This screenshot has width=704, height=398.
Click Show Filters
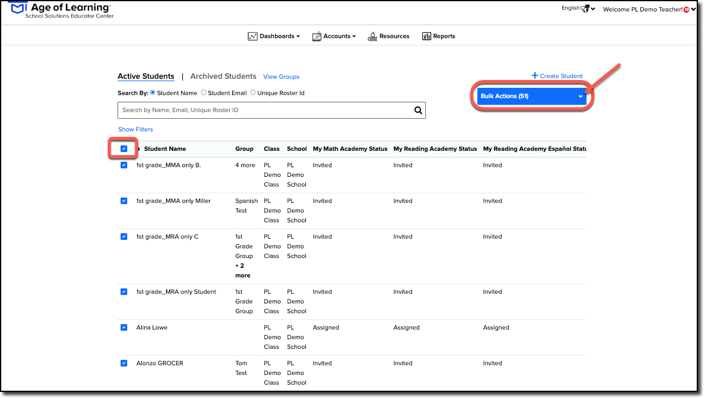coord(136,129)
